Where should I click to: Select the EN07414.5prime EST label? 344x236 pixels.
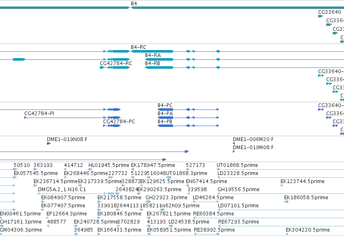coord(207,181)
